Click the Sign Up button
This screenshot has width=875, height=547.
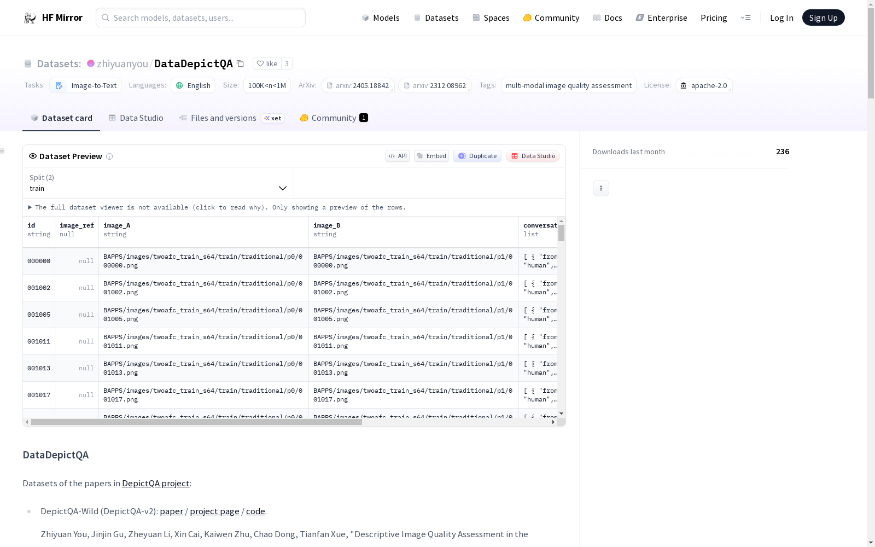[x=824, y=18]
